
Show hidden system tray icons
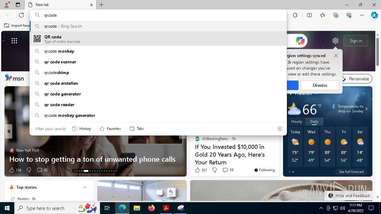point(321,208)
